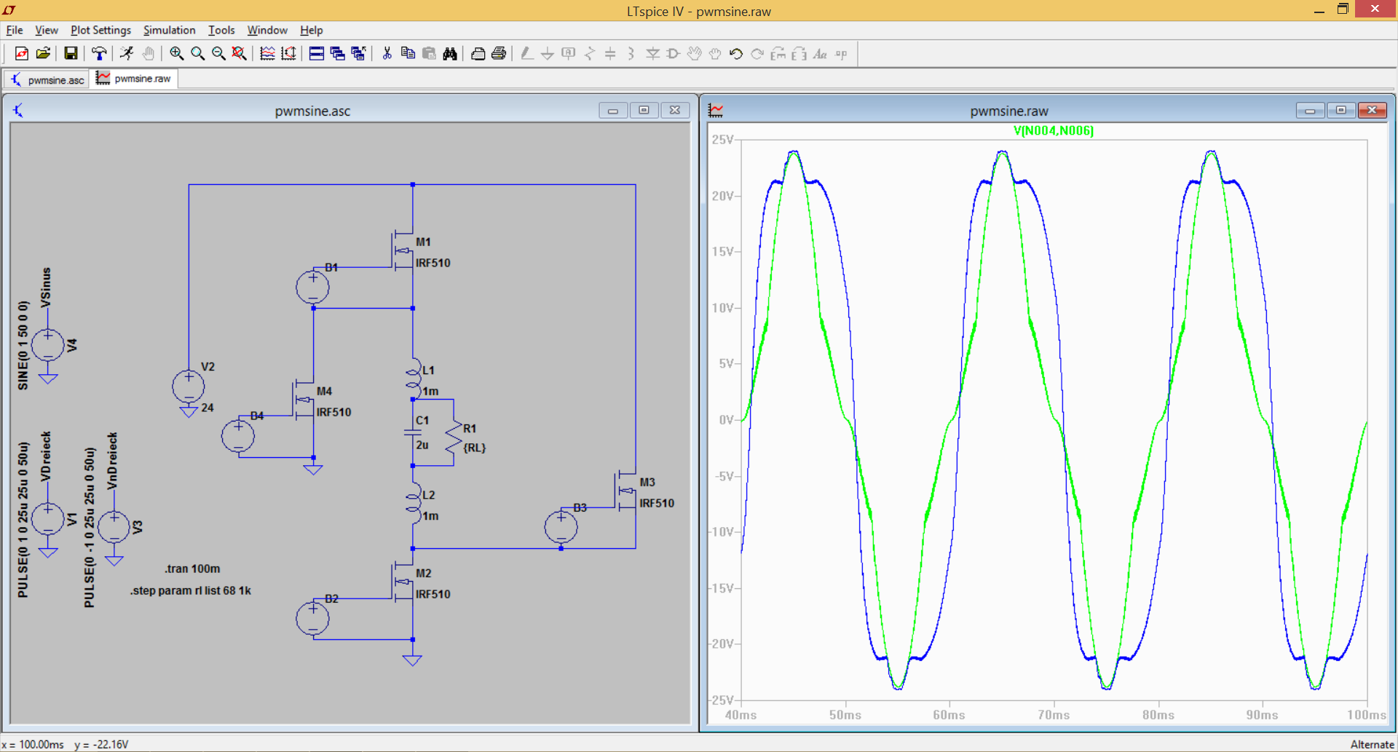Click the M3 IRF510 MOSFET symbol
1398x752 pixels.
coord(627,492)
